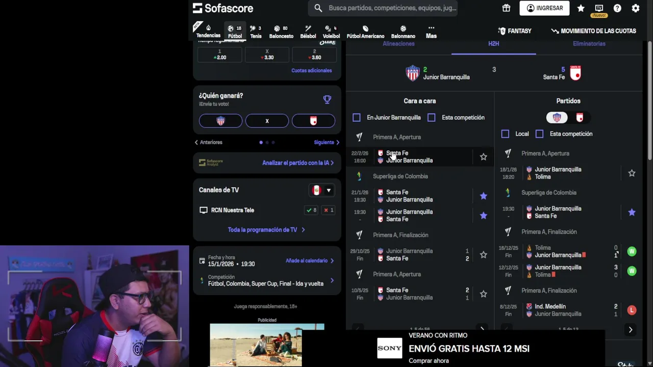Open Toda la programación de TV
653x367 pixels.
point(266,230)
